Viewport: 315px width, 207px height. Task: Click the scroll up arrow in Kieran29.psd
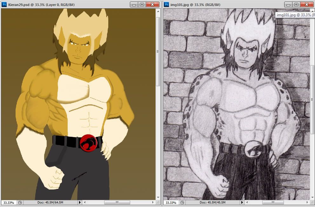tap(158, 11)
